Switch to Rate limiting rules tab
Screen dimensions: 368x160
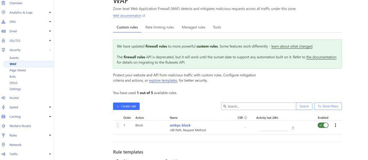click(x=159, y=27)
